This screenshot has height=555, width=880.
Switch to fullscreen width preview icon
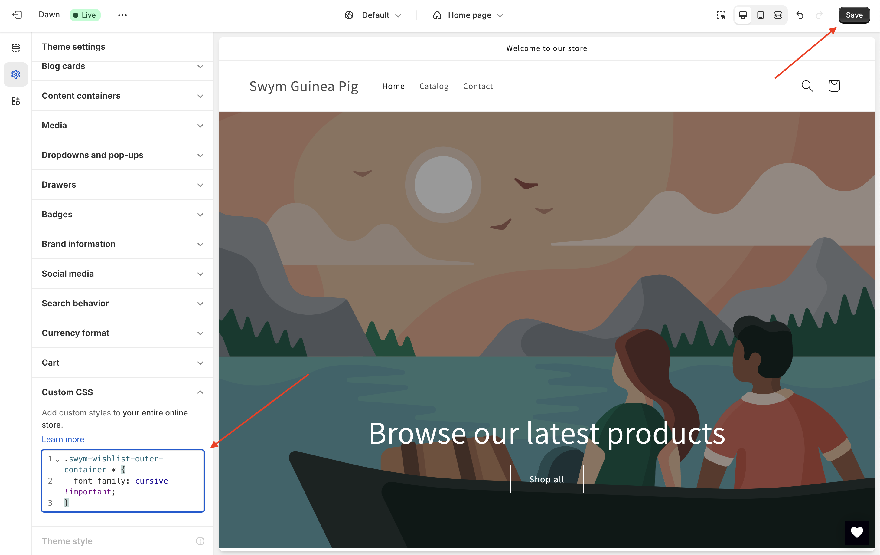click(778, 15)
